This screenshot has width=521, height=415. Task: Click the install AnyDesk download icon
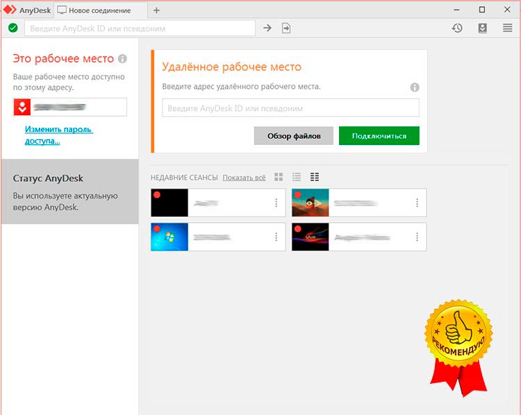483,28
